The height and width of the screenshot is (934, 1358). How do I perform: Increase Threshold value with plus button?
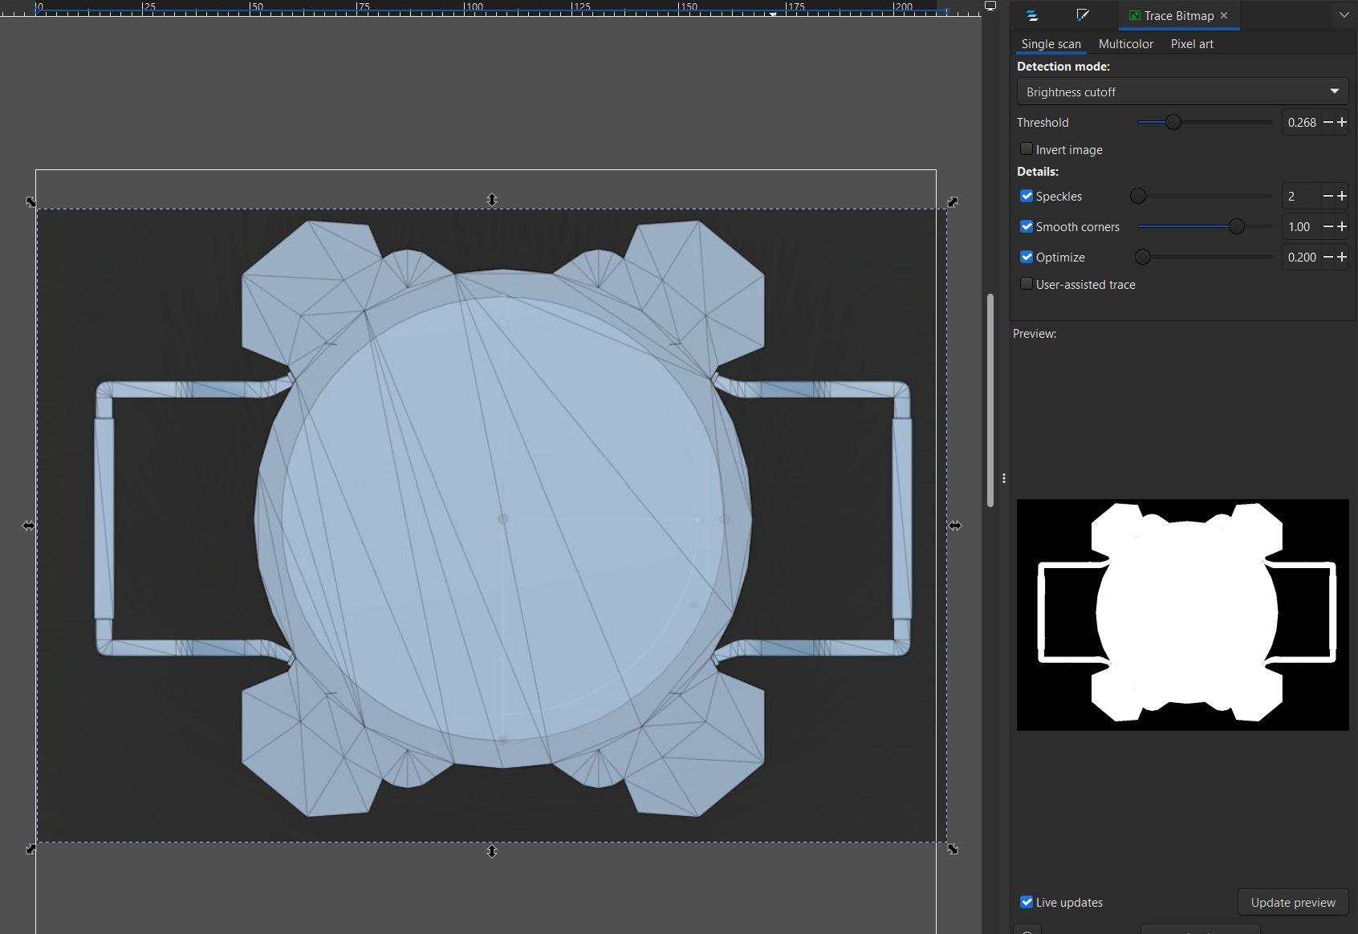point(1341,122)
